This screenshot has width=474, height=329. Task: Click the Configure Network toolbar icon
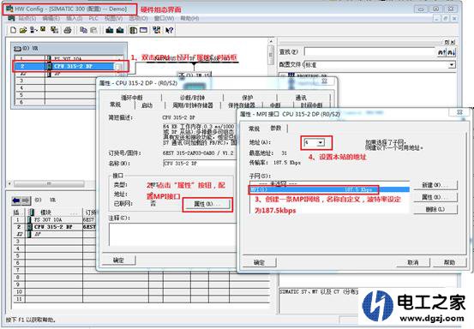[x=156, y=30]
